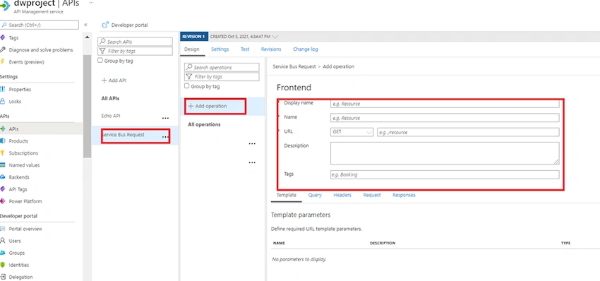Click the Locks padlock icon
This screenshot has width=600, height=281.
click(x=3, y=102)
